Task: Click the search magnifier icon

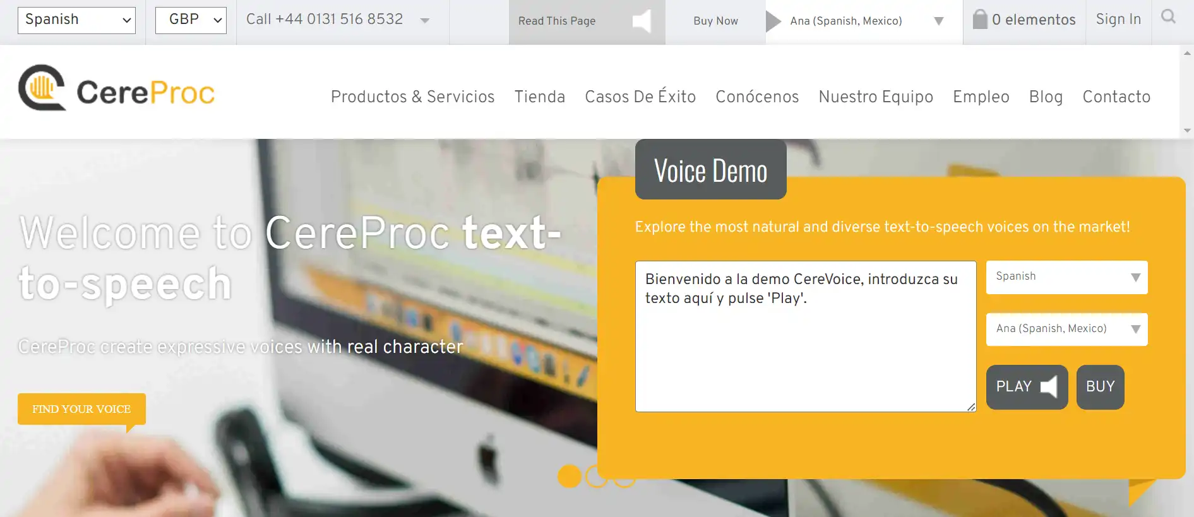Action: [x=1169, y=17]
